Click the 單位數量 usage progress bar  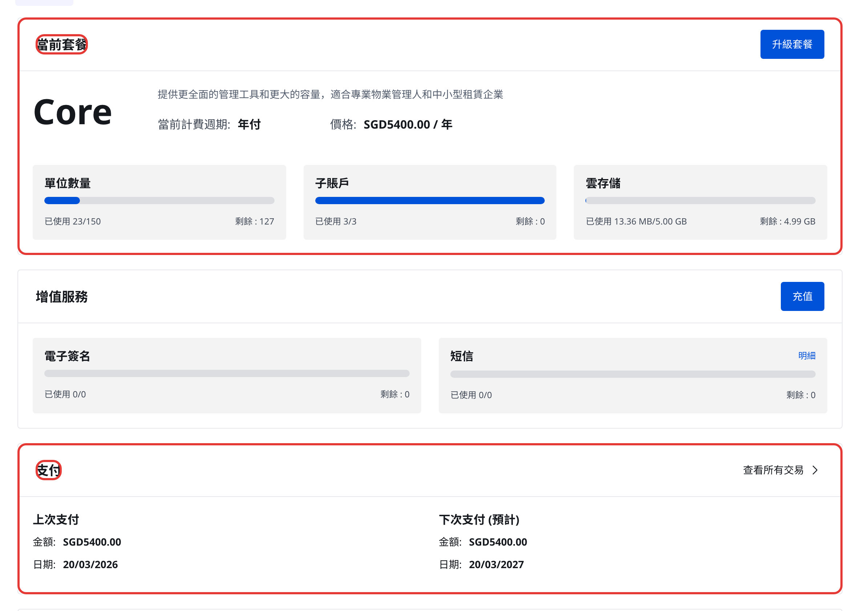click(x=159, y=201)
